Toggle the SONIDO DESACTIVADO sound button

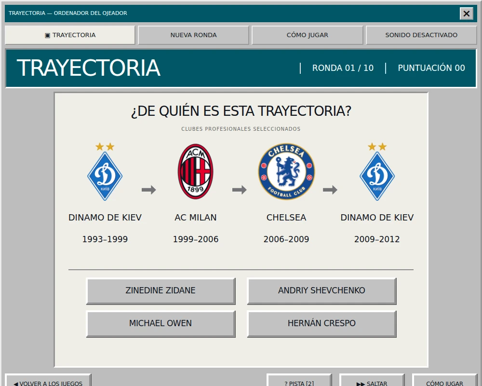tap(421, 35)
